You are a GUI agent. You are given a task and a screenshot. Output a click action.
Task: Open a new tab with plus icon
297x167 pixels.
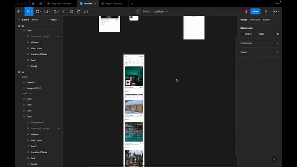[x=132, y=3]
